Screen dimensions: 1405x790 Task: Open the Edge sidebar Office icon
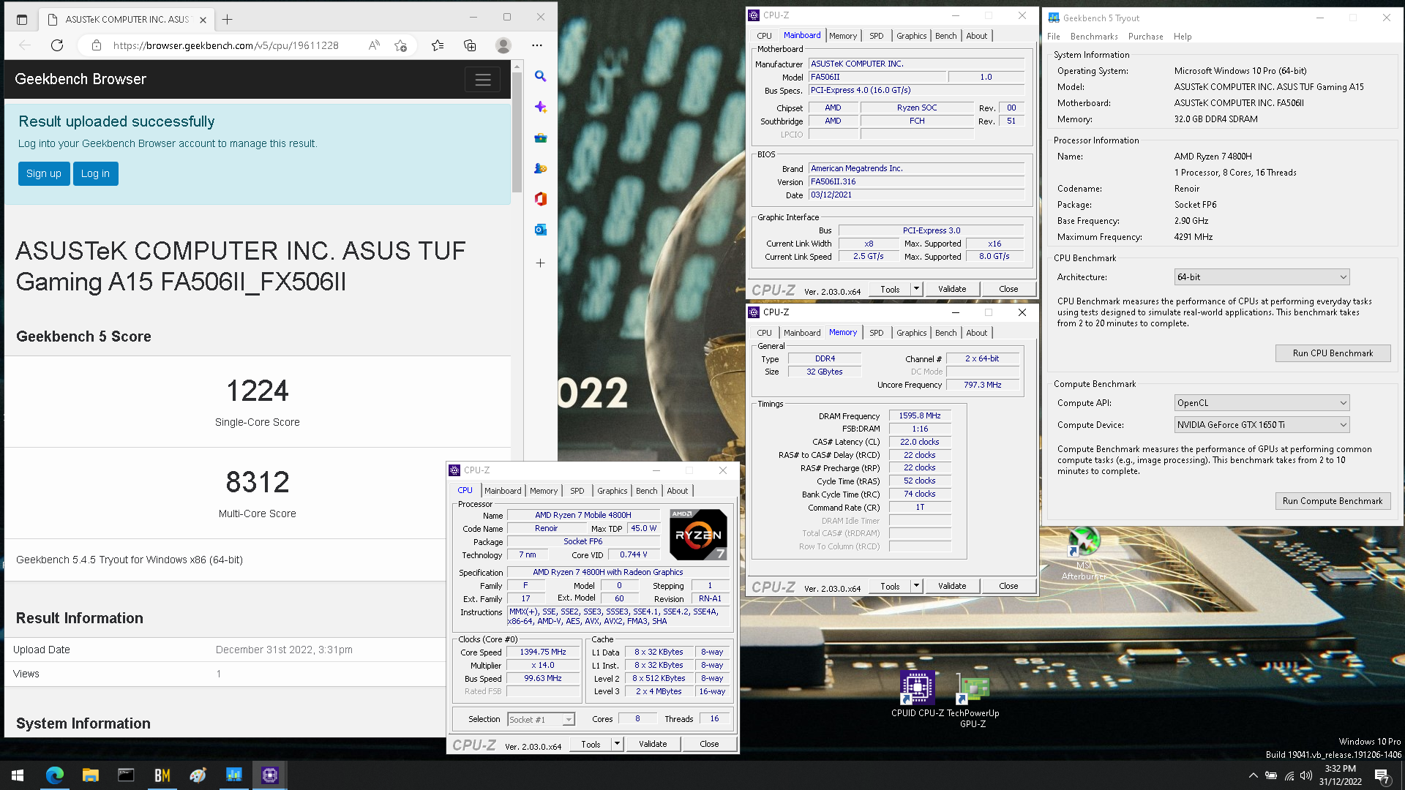pyautogui.click(x=540, y=199)
